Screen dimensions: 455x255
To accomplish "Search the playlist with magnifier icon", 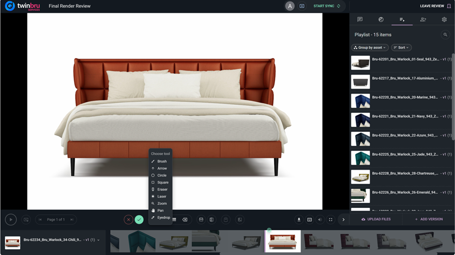I will 445,35.
